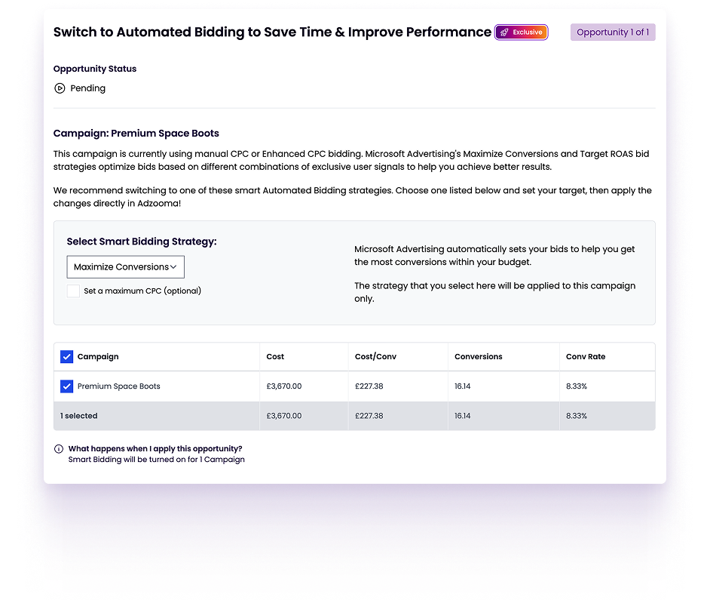This screenshot has height=600, width=710.
Task: Click the rocket icon in Exclusive badge
Action: (x=504, y=32)
